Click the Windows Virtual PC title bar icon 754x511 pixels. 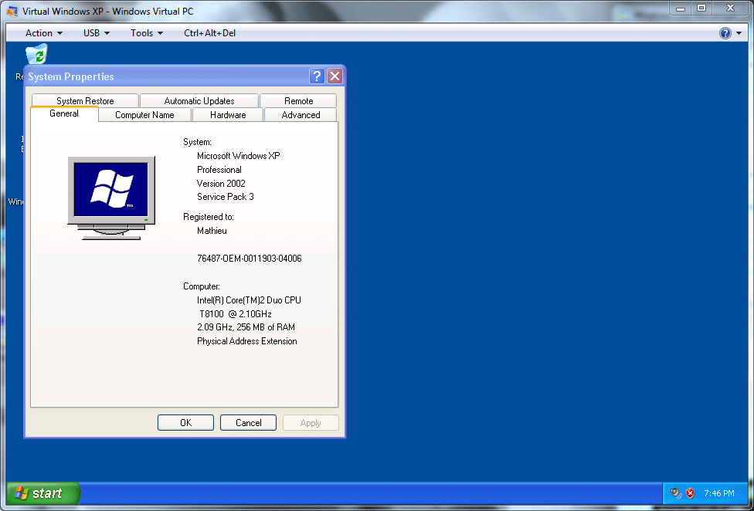click(12, 12)
